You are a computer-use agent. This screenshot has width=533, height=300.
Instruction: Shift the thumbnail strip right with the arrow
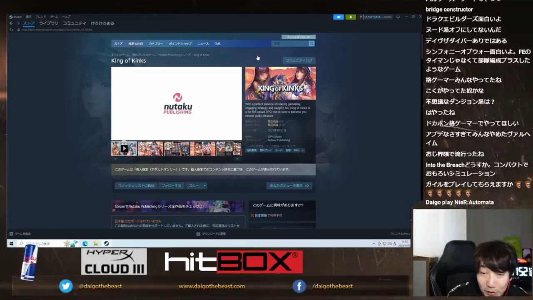tap(237, 159)
